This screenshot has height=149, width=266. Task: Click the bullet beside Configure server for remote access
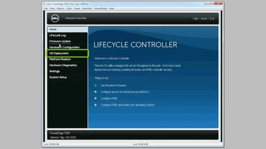click(95, 92)
